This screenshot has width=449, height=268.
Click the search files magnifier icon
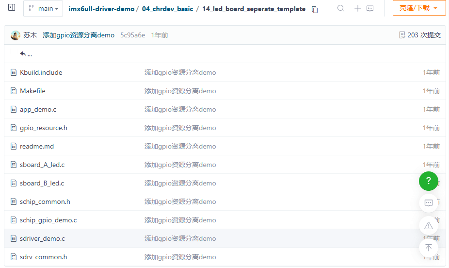[x=341, y=9]
